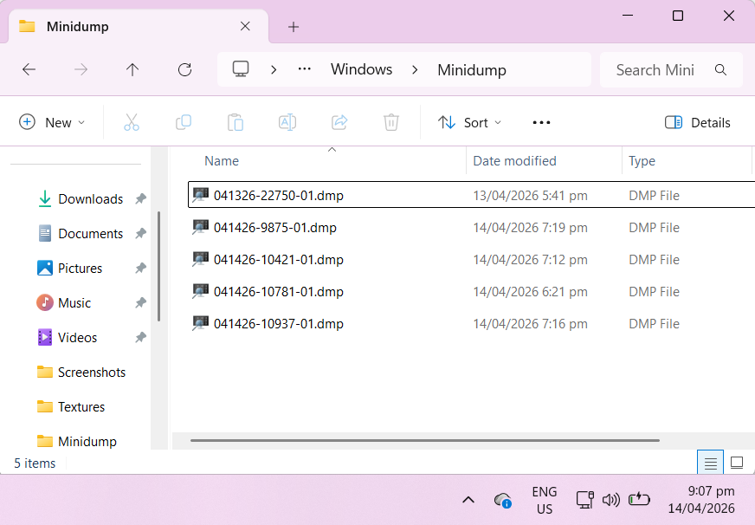Image resolution: width=755 pixels, height=525 pixels.
Task: Click the Delete trash can icon
Action: (x=391, y=122)
